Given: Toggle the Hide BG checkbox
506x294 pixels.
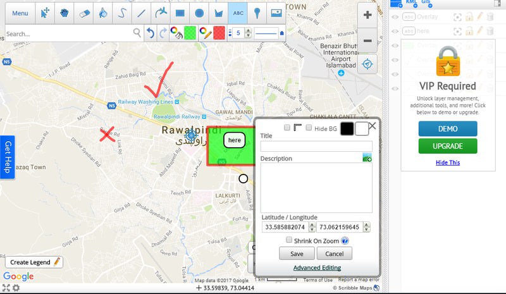Looking at the screenshot, I should (x=309, y=128).
